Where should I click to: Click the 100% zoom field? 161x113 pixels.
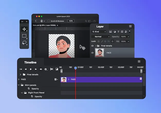point(71,21)
